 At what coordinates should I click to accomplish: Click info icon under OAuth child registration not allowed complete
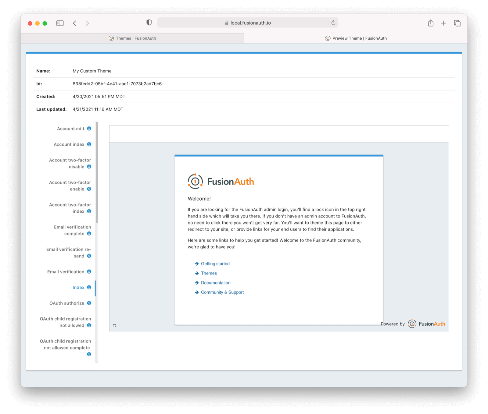(x=89, y=354)
